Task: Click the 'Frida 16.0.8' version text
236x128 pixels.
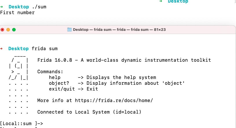Action: tap(55, 60)
